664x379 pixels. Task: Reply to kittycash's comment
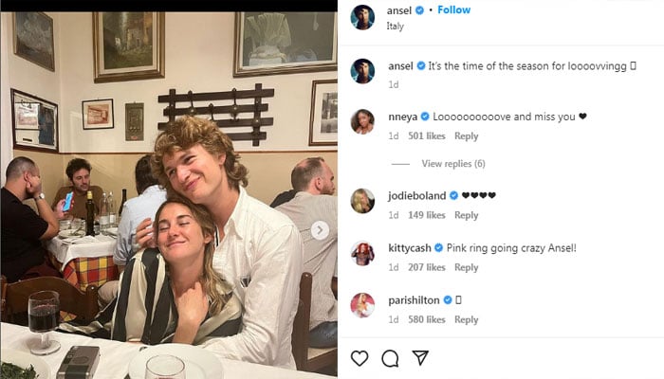(466, 268)
